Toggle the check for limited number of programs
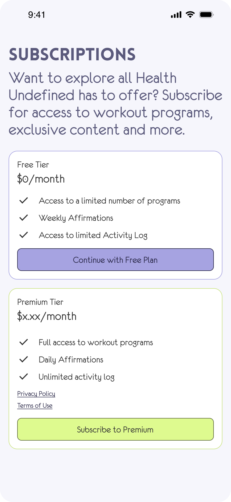This screenshot has height=502, width=231. (24, 200)
